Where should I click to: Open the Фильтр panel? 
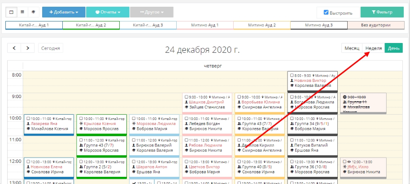(x=382, y=12)
